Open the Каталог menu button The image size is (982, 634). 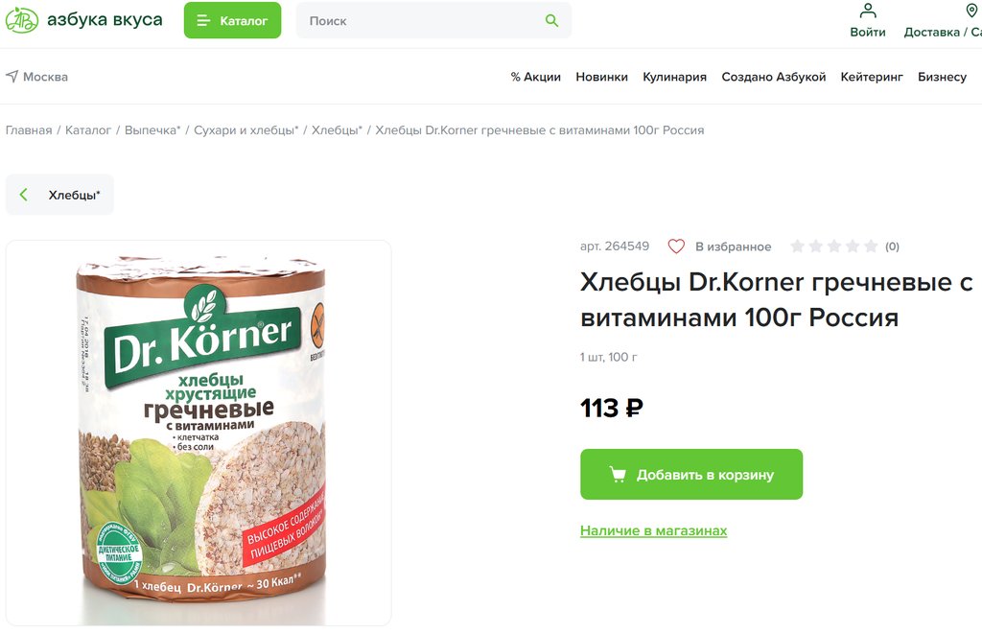tap(232, 20)
